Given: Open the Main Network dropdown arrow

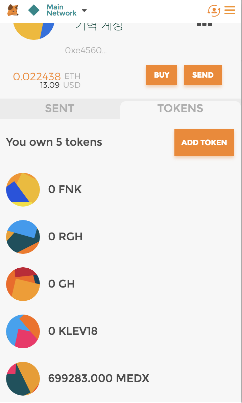Looking at the screenshot, I should (x=84, y=10).
